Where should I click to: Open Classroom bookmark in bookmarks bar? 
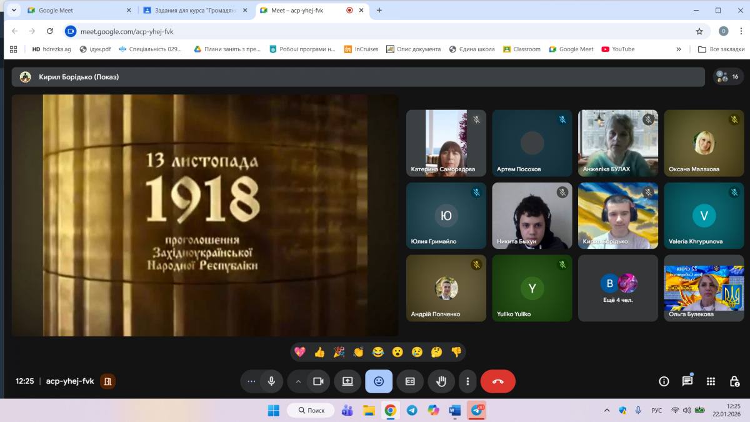pyautogui.click(x=522, y=49)
